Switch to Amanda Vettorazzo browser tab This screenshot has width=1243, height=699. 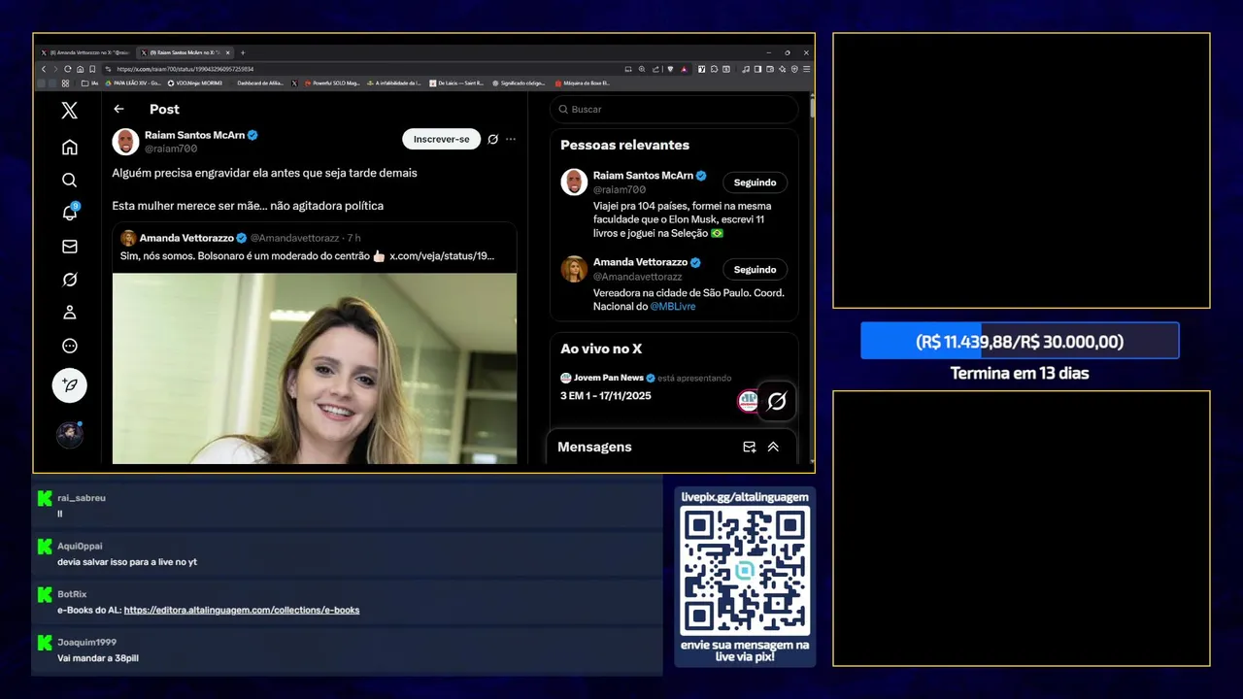(x=84, y=52)
